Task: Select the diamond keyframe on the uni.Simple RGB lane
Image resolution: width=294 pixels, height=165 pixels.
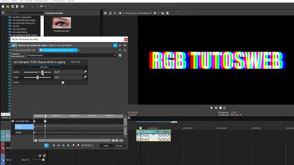Action: click(x=45, y=121)
